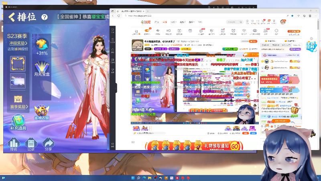Image resolution: width=321 pixels, height=181 pixels.
Task: Open the question mark help icon in game
Action: [45, 17]
